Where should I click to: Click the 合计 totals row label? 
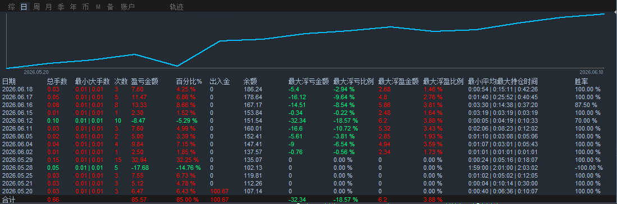[x=8, y=200]
